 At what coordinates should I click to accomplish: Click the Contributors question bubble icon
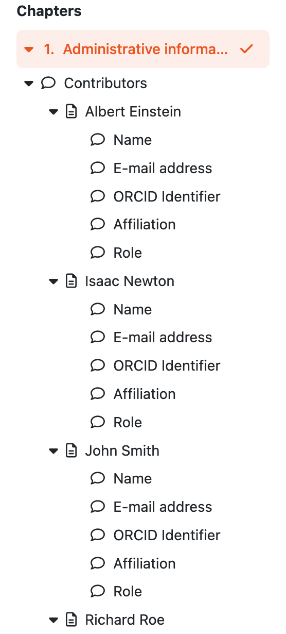[x=48, y=83]
